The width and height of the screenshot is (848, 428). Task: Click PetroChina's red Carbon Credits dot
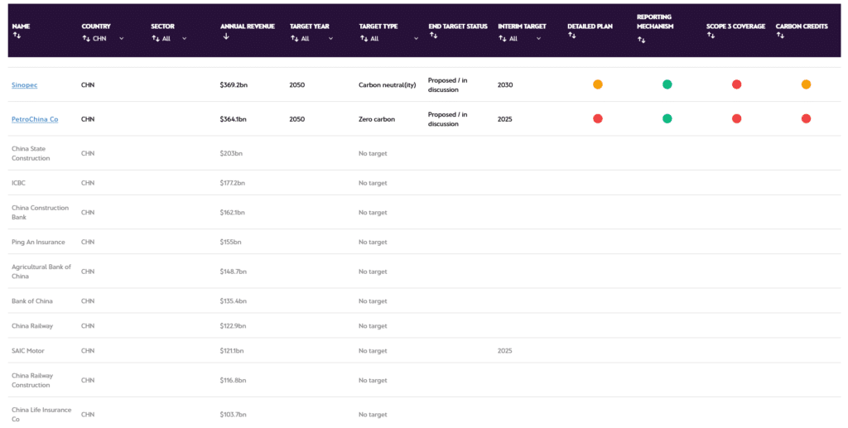click(806, 118)
